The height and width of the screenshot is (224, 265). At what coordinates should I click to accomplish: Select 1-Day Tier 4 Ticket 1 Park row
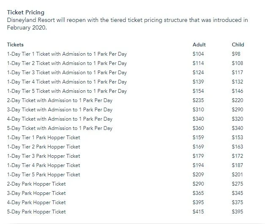coord(67,82)
